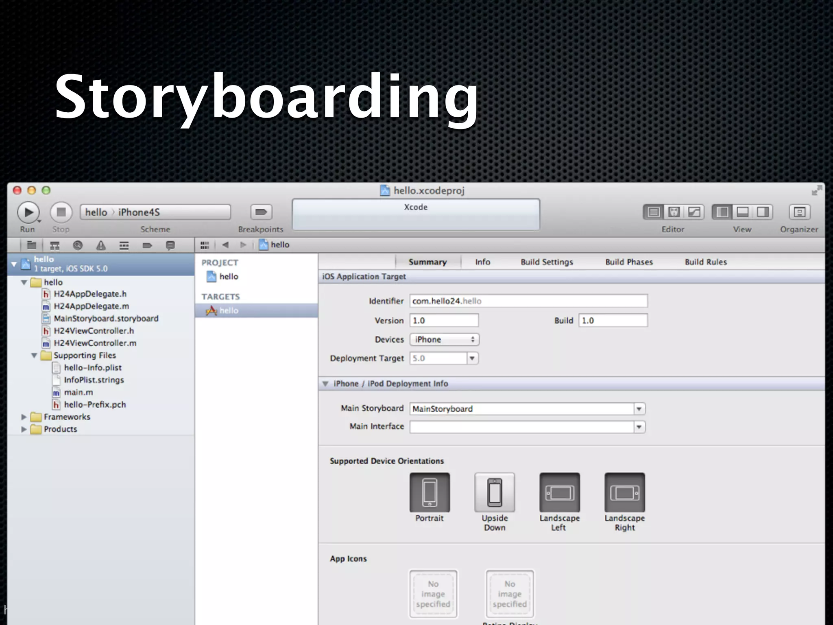The height and width of the screenshot is (625, 833).
Task: Open the search navigator magnifier icon
Action: [78, 245]
